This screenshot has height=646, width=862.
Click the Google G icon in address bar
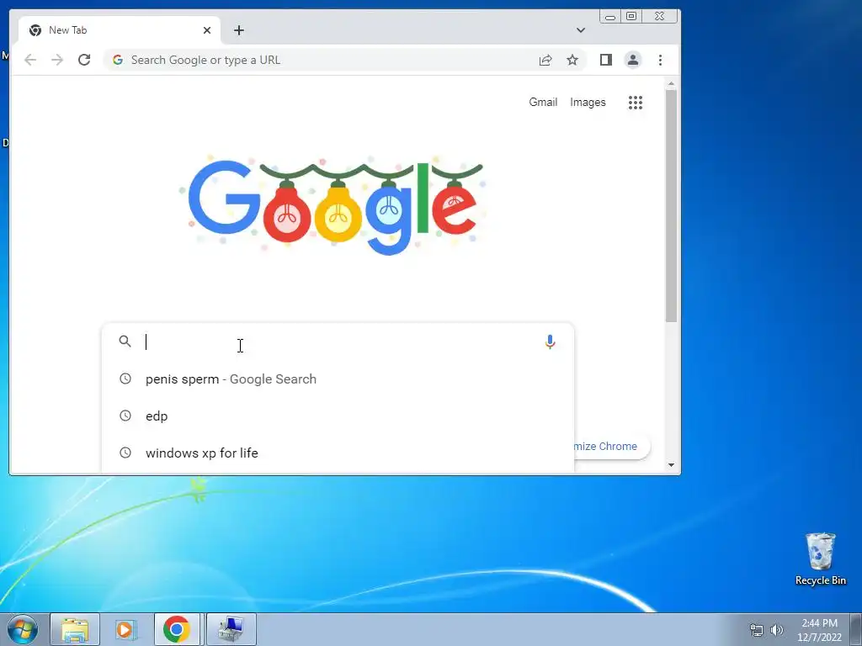(x=118, y=60)
